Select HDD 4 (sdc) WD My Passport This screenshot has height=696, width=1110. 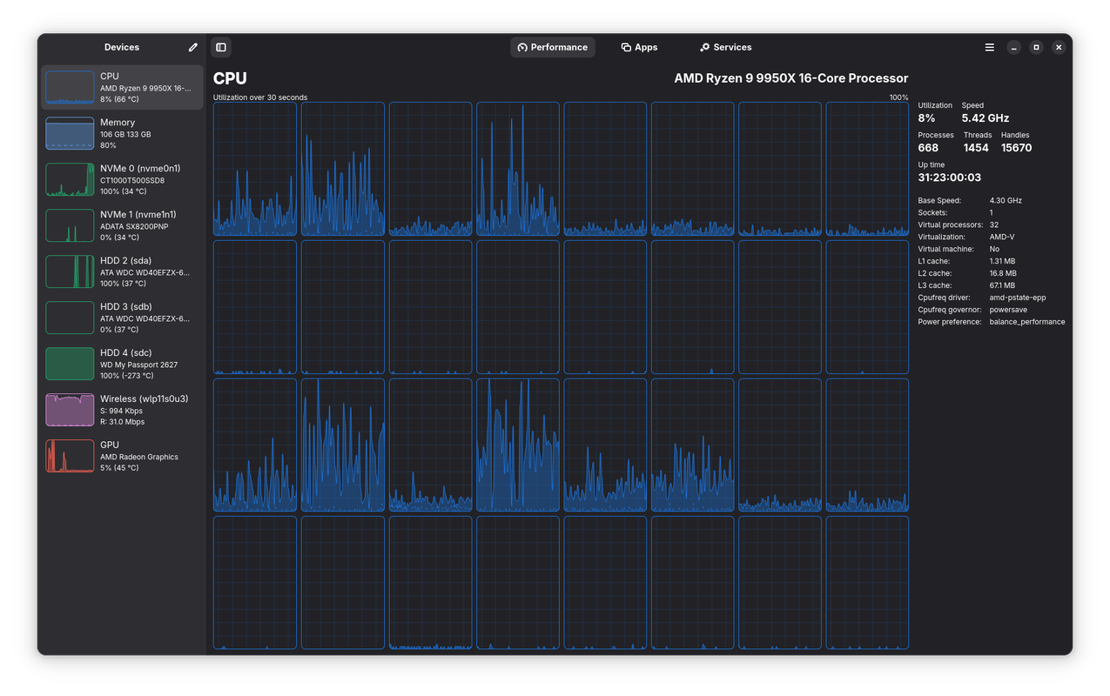point(122,364)
